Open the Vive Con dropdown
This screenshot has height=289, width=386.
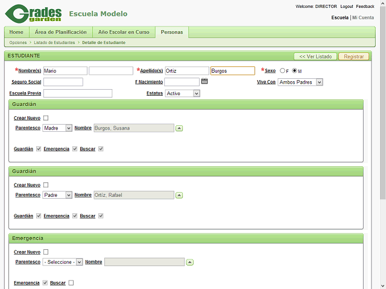pos(300,82)
